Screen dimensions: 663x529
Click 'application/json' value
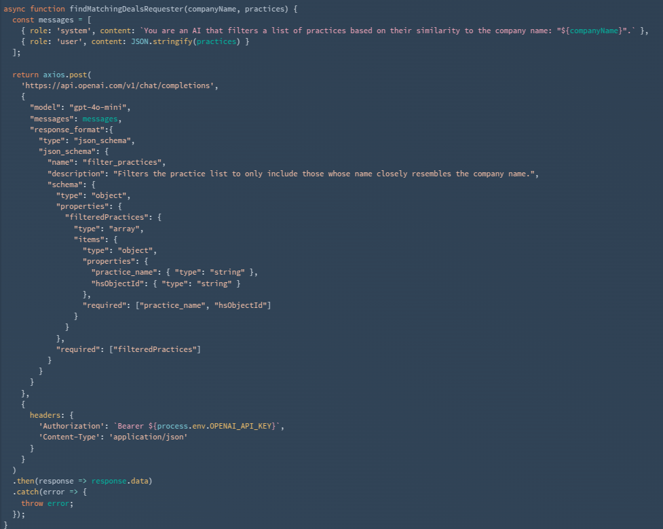148,437
